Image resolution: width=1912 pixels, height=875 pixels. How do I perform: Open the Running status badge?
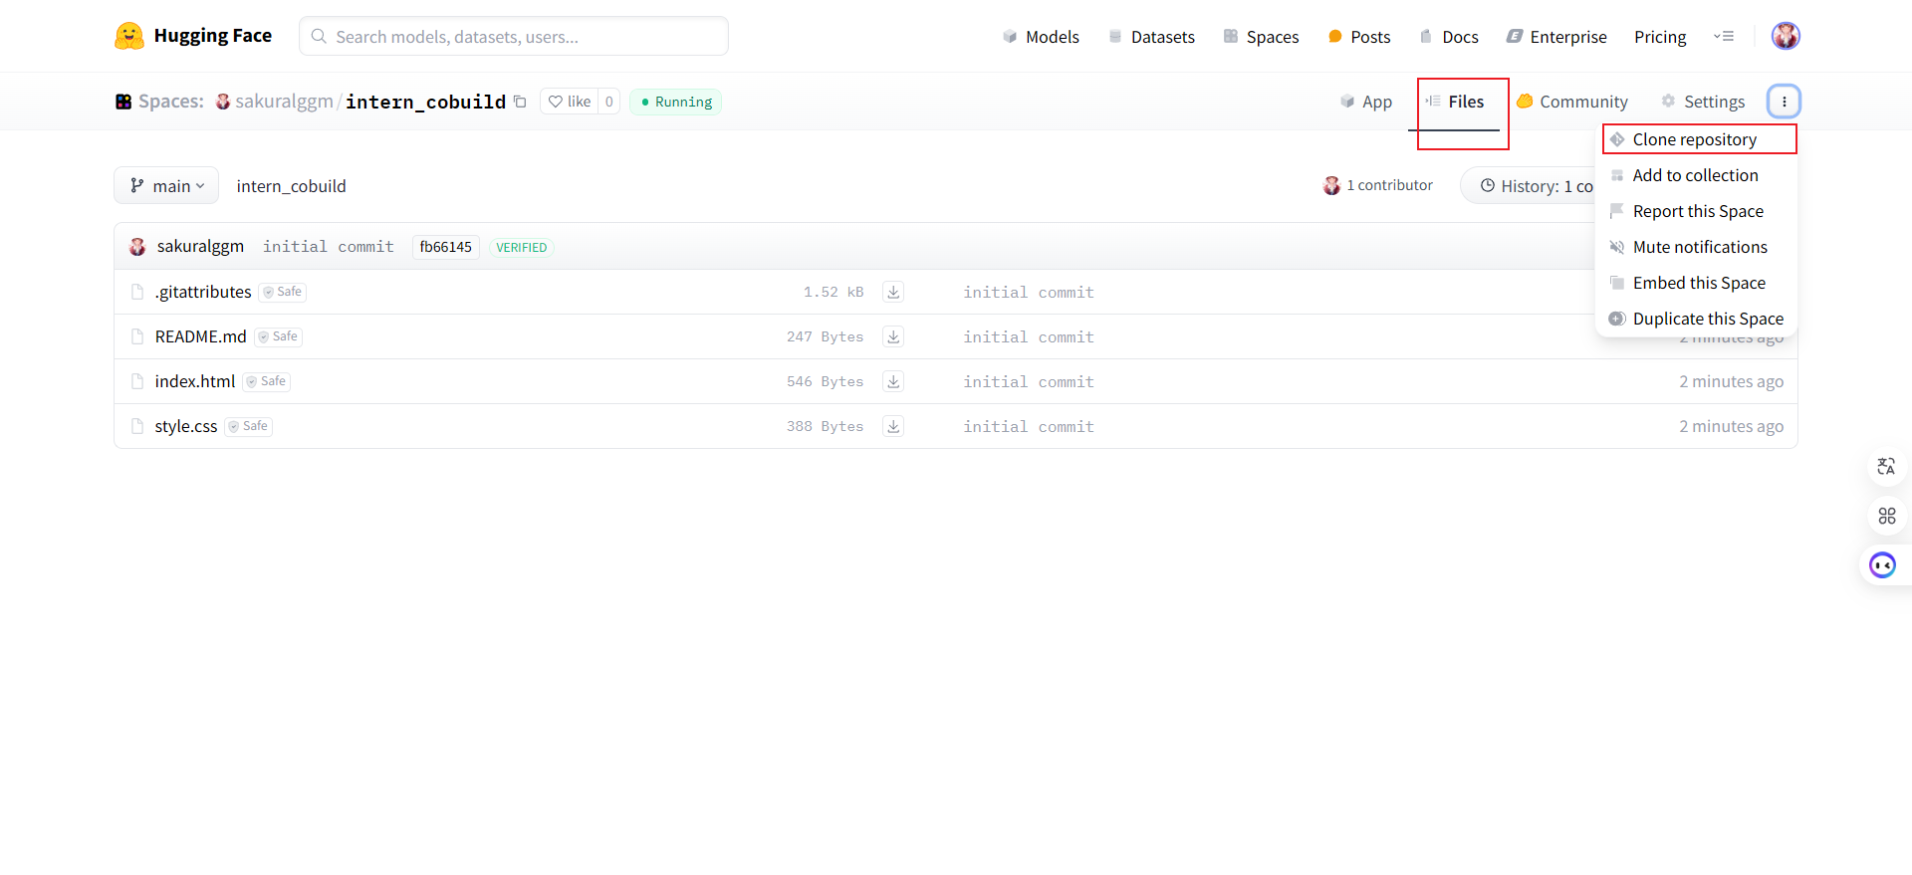(x=676, y=102)
